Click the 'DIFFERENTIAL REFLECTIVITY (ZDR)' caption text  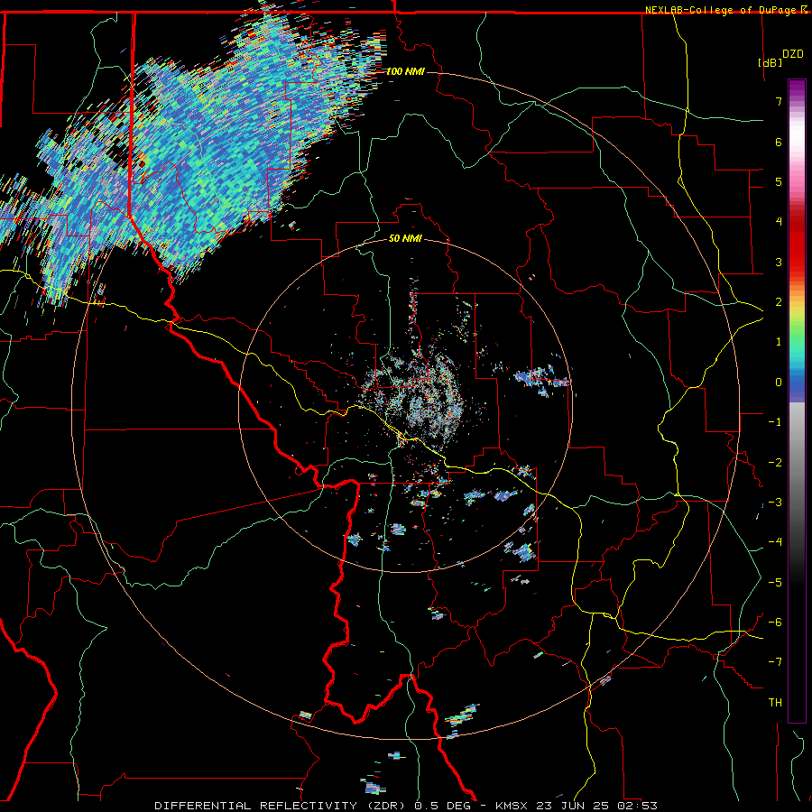[x=281, y=806]
